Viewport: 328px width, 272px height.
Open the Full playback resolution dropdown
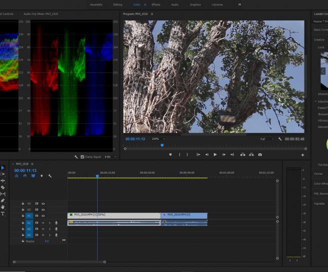(267, 139)
